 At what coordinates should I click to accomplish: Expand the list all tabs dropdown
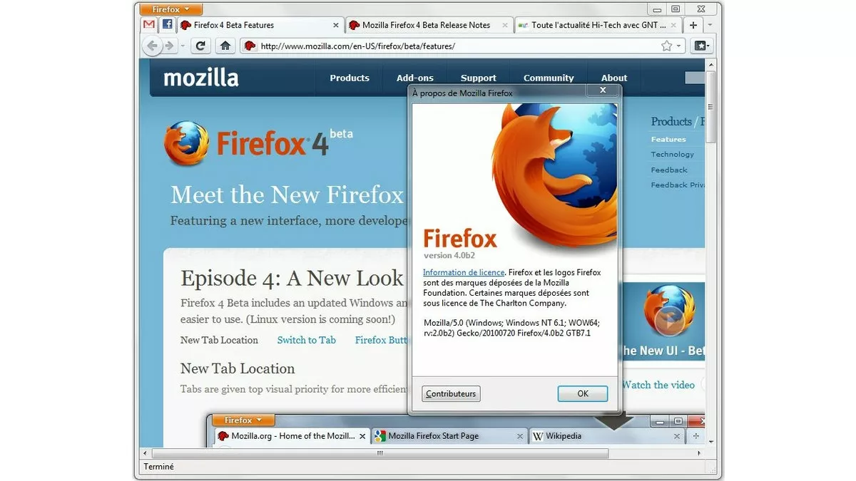click(x=710, y=25)
